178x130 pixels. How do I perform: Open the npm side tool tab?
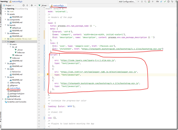click(x=1, y=126)
